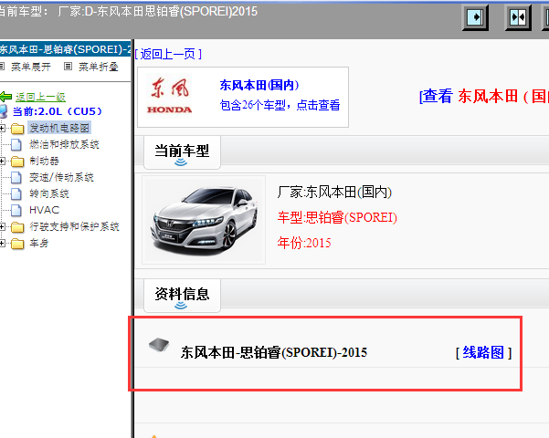Click the 制动器 folder icon

tap(17, 162)
